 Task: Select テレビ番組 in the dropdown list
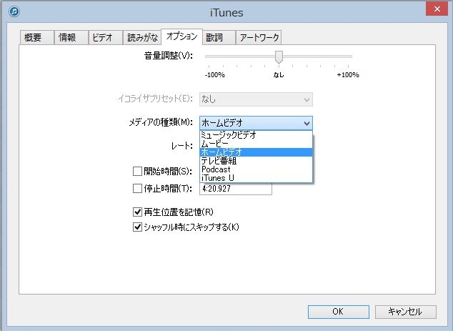pos(257,161)
